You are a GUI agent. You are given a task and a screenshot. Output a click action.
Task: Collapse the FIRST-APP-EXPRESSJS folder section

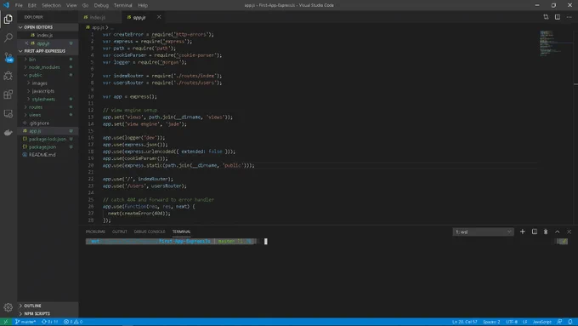[x=48, y=51]
